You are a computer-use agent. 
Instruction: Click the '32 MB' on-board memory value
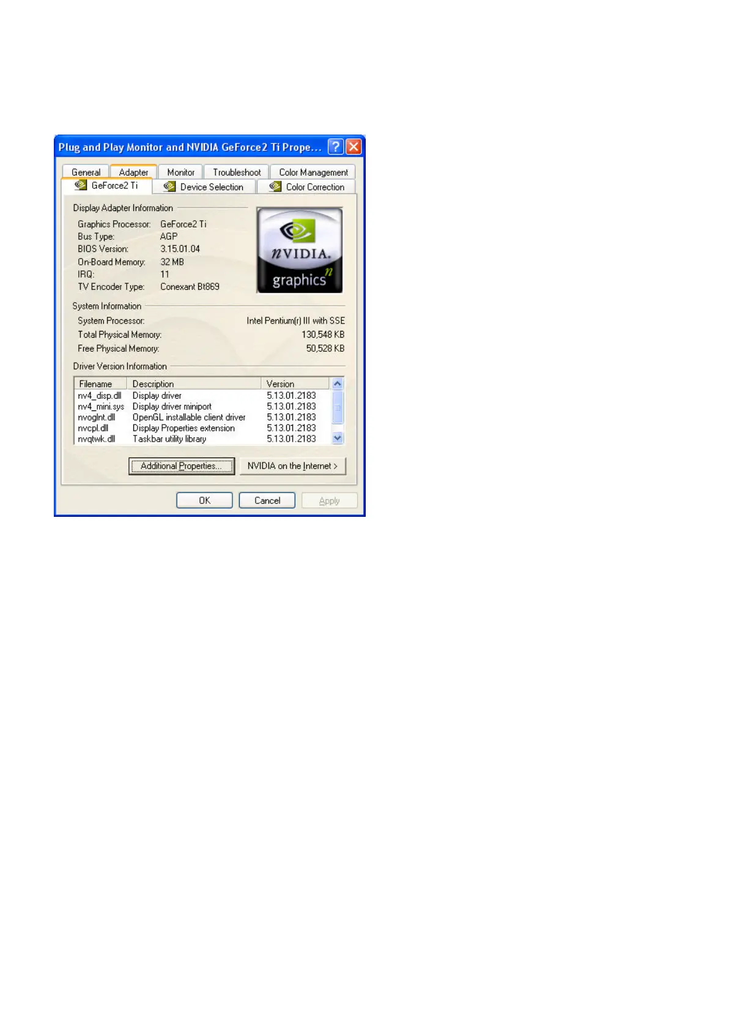pos(172,262)
